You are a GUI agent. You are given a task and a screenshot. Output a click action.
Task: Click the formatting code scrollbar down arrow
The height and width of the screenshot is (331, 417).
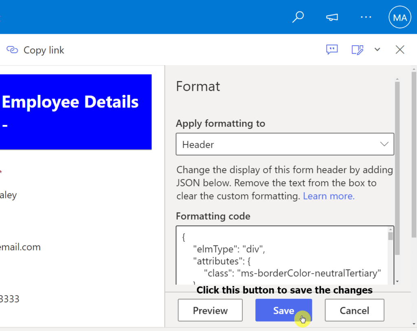click(x=397, y=281)
